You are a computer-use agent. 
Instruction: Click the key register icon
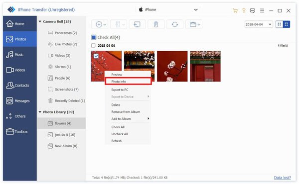pyautogui.click(x=244, y=10)
